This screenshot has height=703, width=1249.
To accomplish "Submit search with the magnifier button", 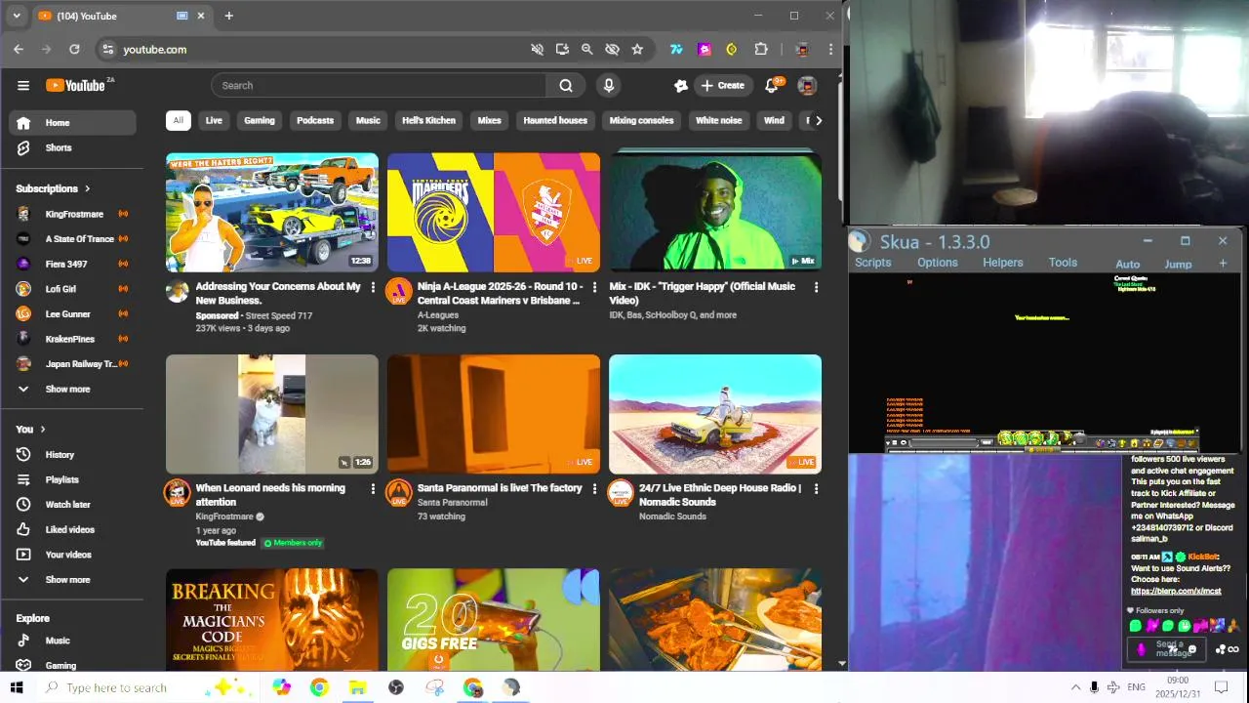I will 566,85.
